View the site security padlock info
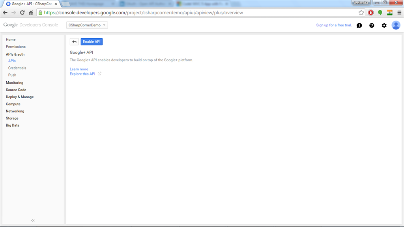 (x=41, y=13)
